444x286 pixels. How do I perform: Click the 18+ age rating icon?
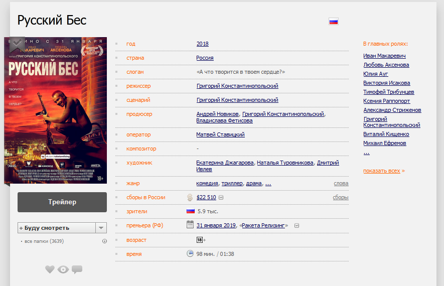[200, 240]
